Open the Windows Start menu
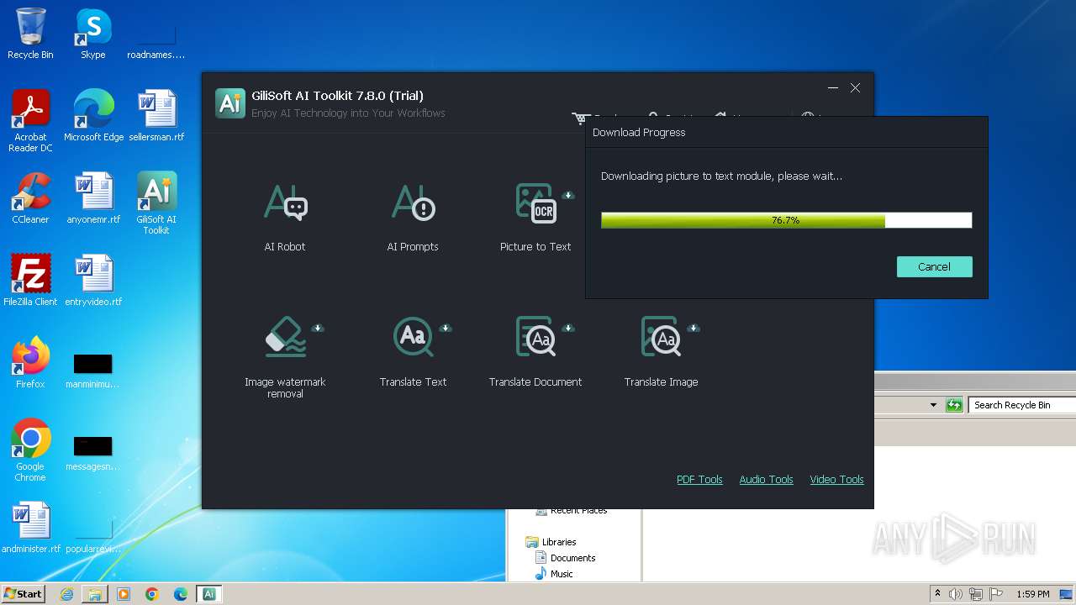The width and height of the screenshot is (1076, 605). tap(24, 594)
